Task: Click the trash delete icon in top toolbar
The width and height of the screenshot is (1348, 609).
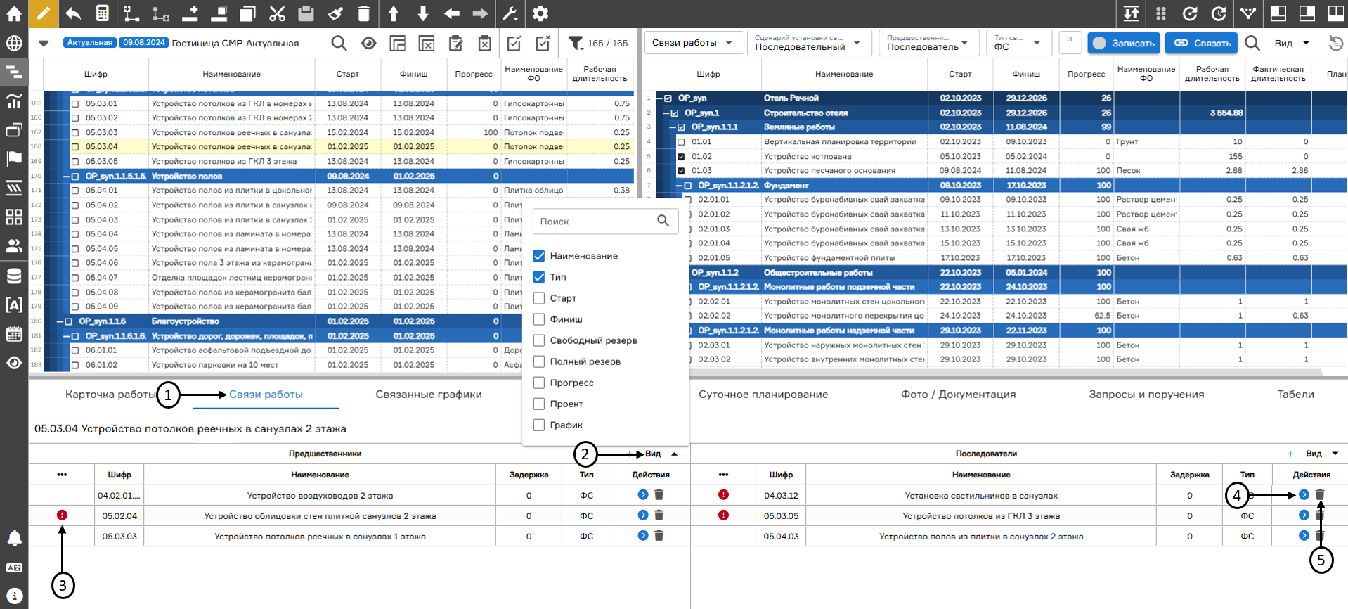Action: [363, 13]
